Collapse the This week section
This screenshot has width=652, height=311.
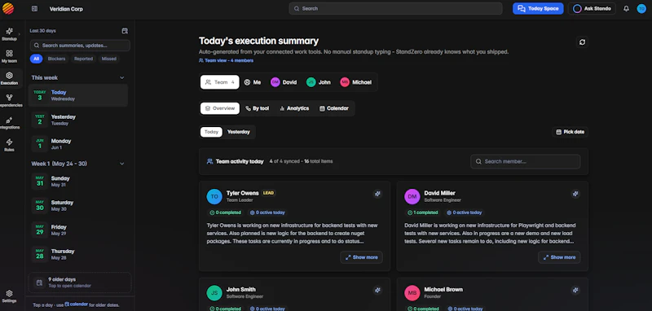click(121, 77)
